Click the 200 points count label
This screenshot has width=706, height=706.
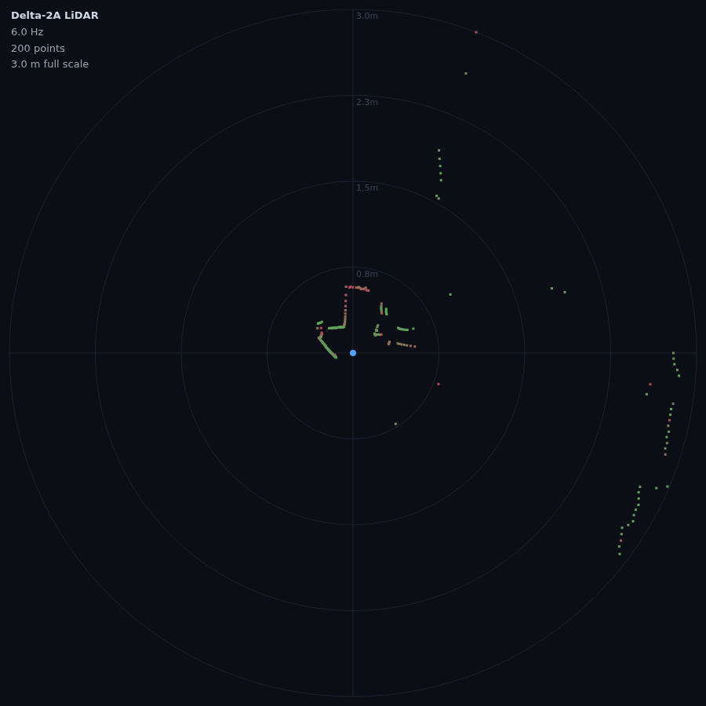click(x=38, y=48)
